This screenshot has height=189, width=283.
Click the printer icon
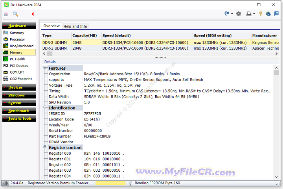point(249,14)
